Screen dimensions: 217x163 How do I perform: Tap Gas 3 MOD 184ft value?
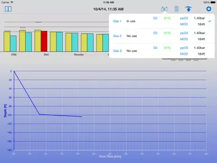tap(201, 54)
